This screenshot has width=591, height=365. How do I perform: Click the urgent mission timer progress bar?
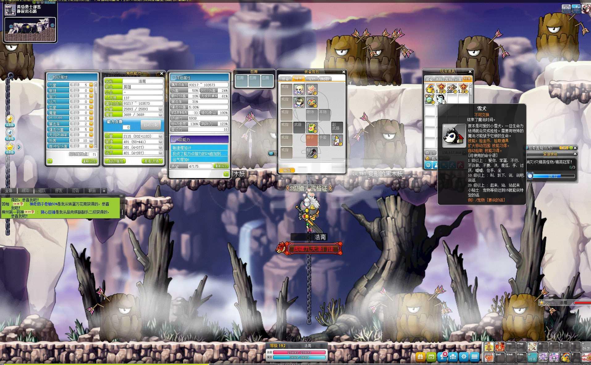[x=554, y=176]
